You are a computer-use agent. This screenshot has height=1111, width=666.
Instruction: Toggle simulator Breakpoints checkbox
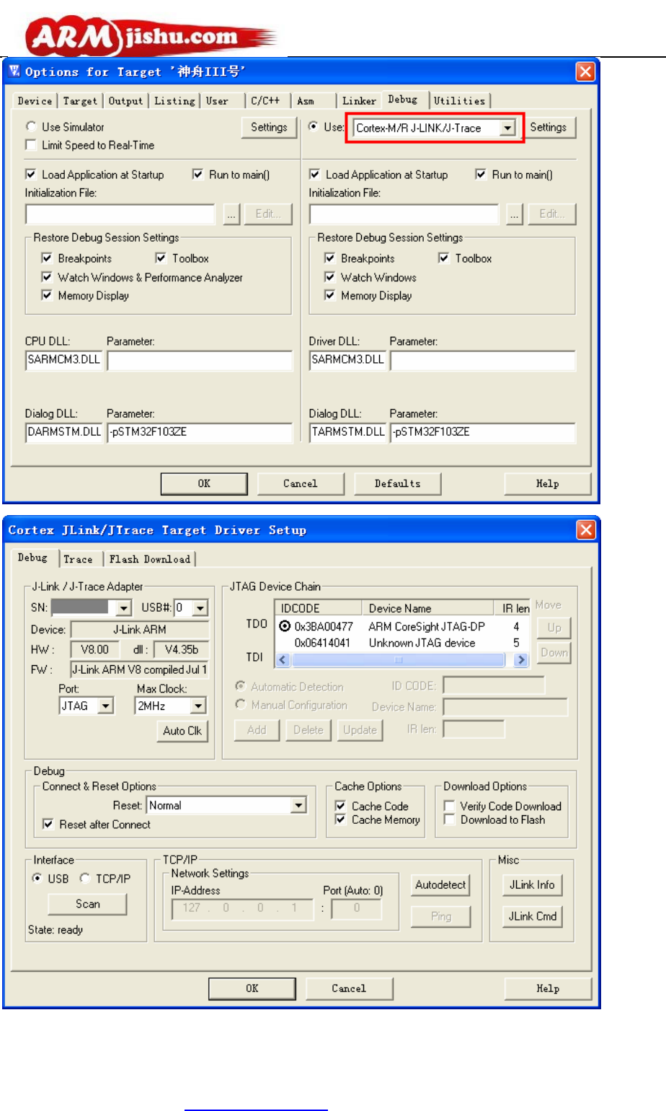pos(47,258)
